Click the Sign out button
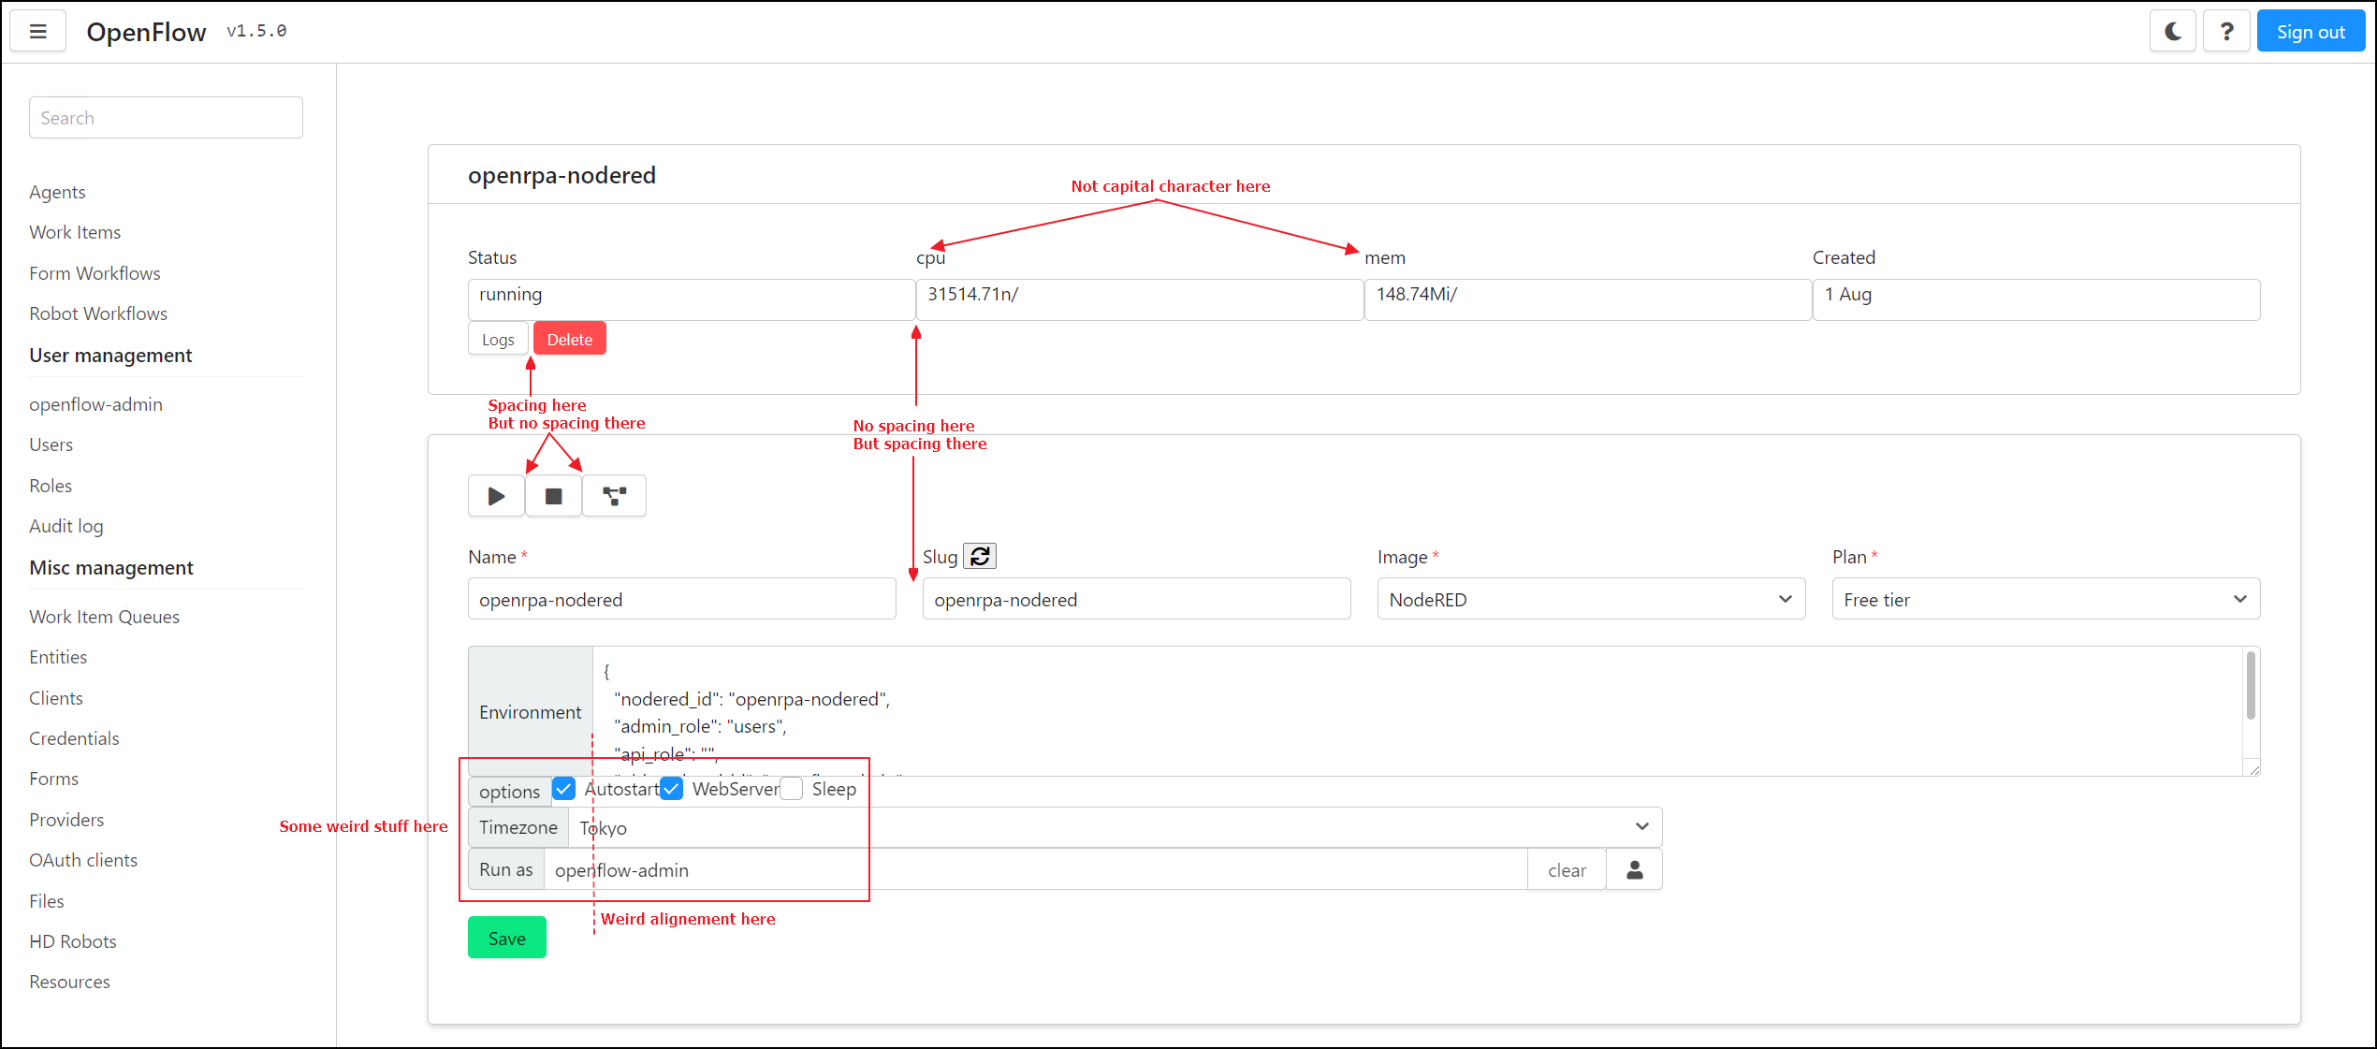This screenshot has height=1049, width=2377. (x=2311, y=32)
